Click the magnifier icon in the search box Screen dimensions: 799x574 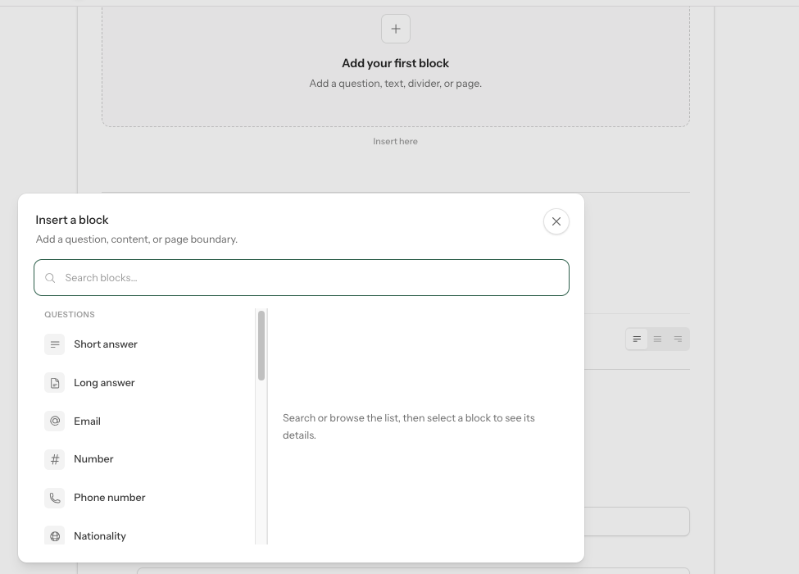[x=50, y=278]
